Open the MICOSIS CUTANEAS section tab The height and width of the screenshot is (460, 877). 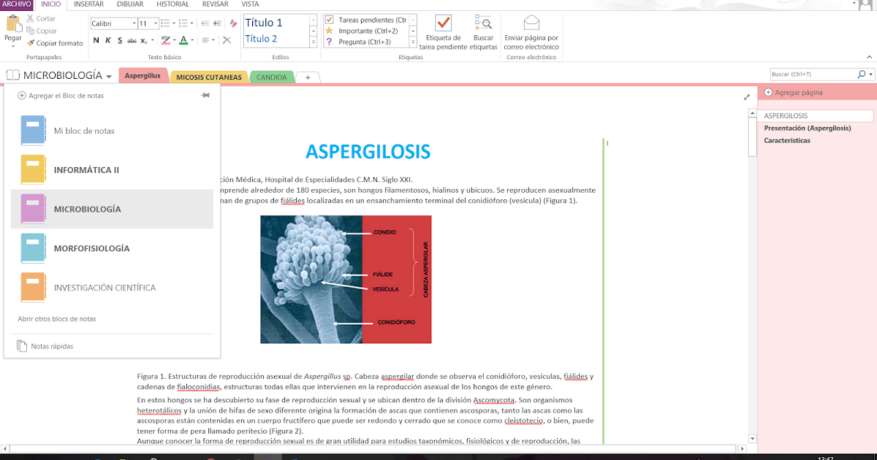click(x=209, y=76)
